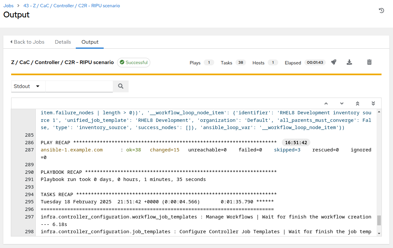
Task: Open the job 43 breadcrumb link
Action: [72, 6]
